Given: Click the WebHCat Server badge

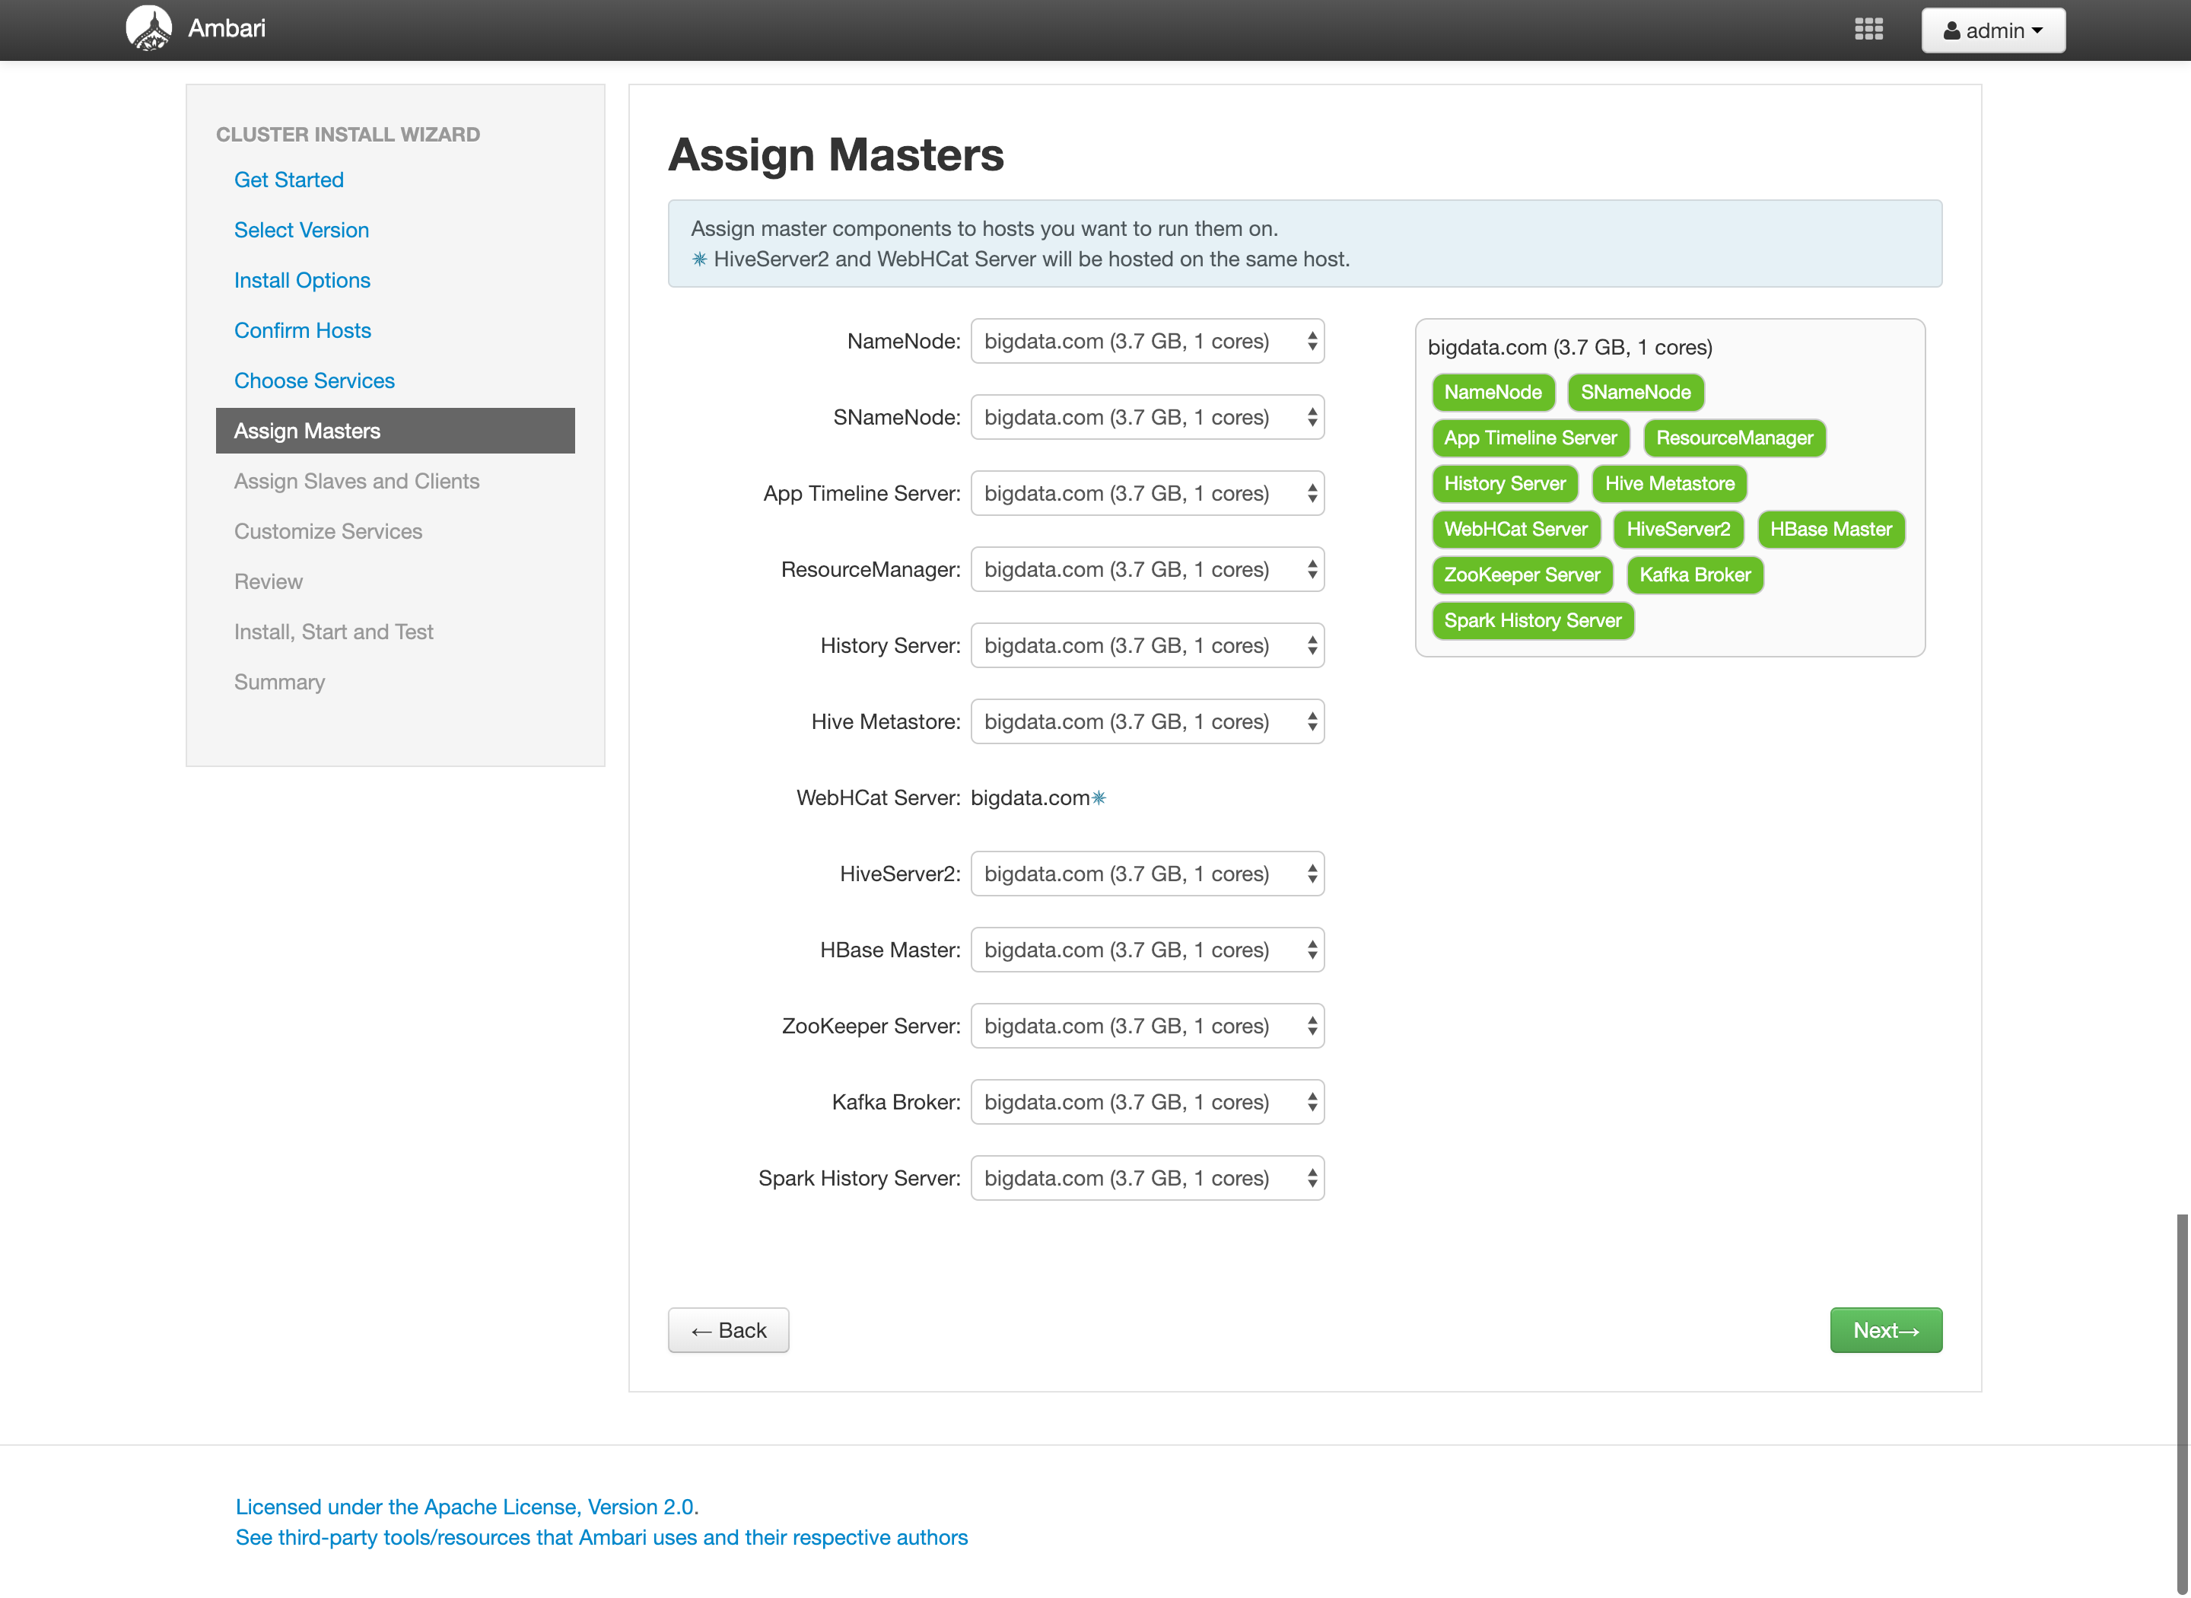Looking at the screenshot, I should (x=1515, y=529).
